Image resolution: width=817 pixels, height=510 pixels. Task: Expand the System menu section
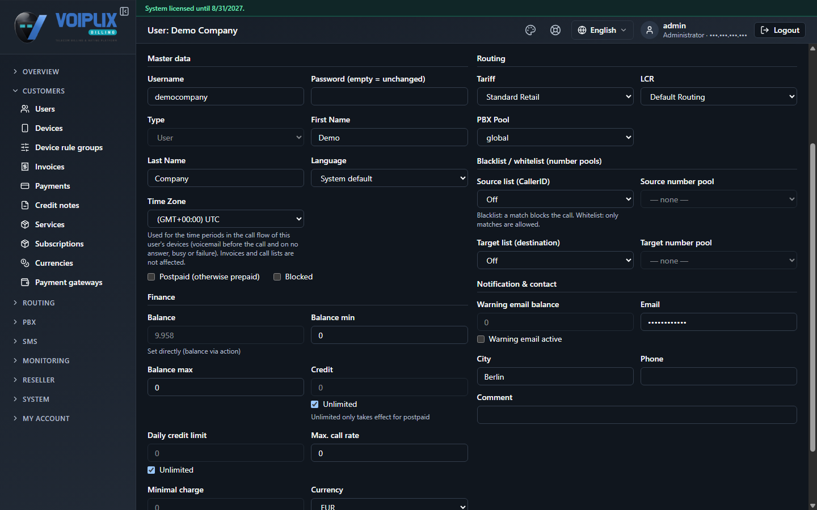click(x=36, y=399)
